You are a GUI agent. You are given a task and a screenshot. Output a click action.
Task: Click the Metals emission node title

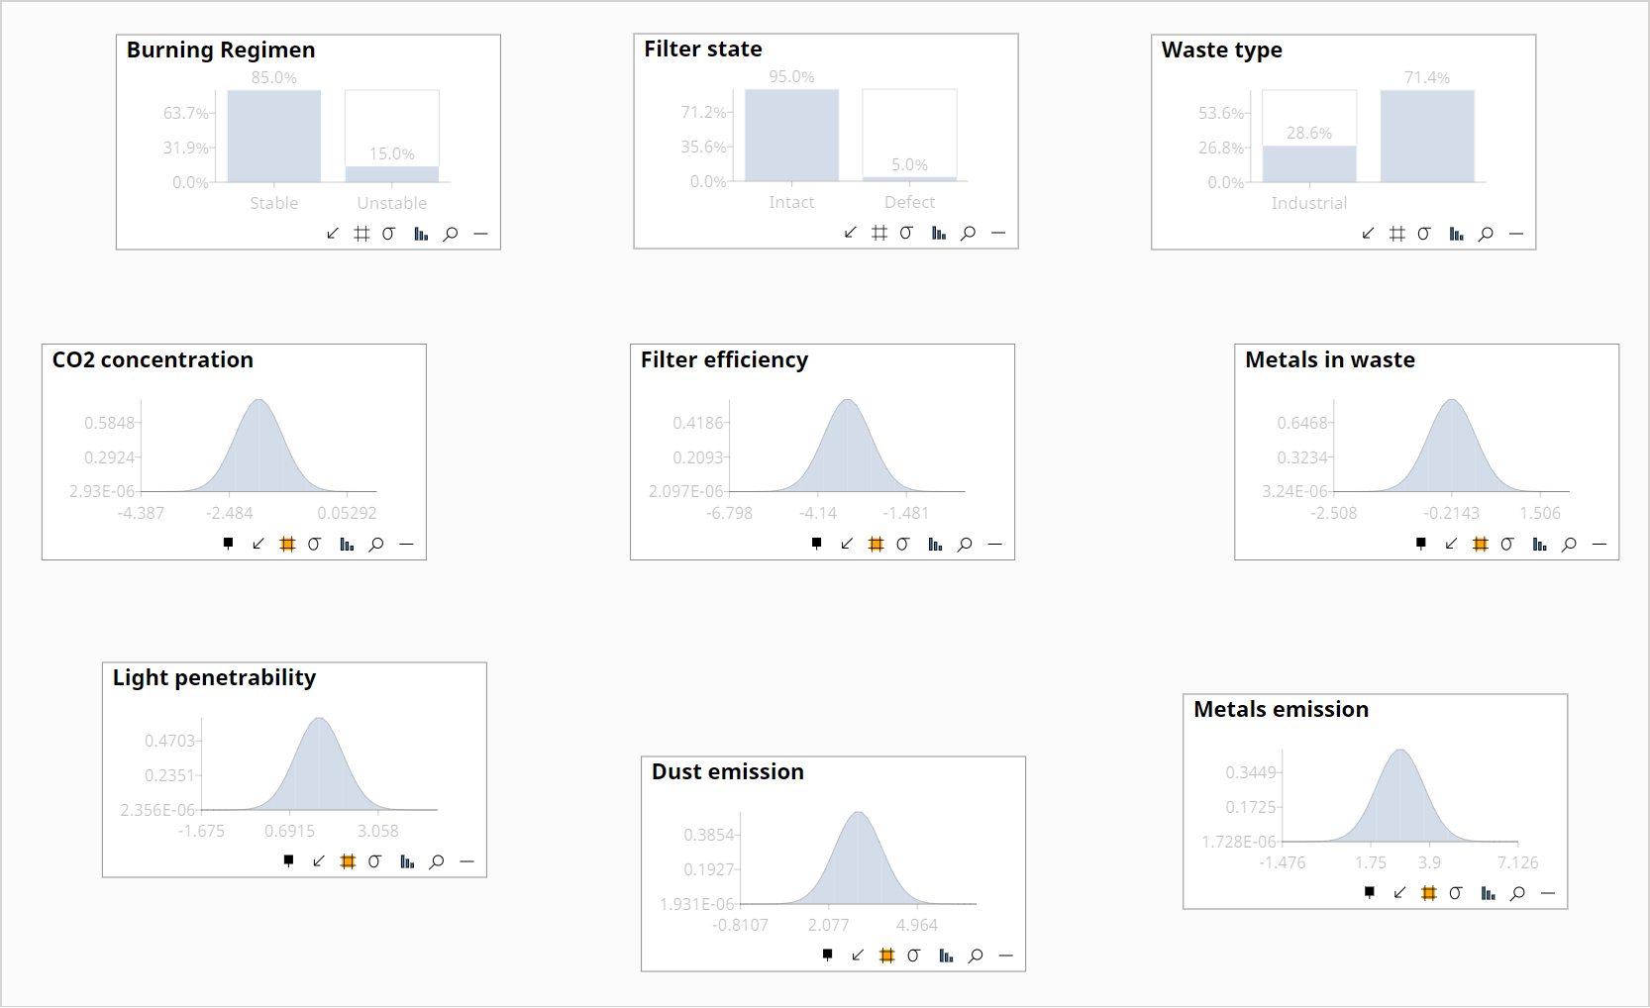(1281, 709)
